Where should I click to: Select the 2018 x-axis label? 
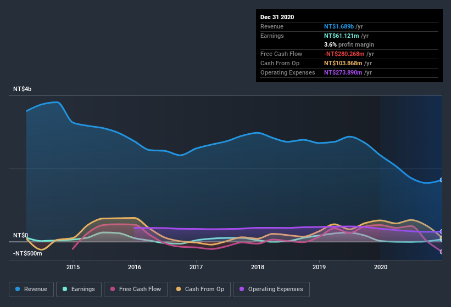[x=258, y=267]
